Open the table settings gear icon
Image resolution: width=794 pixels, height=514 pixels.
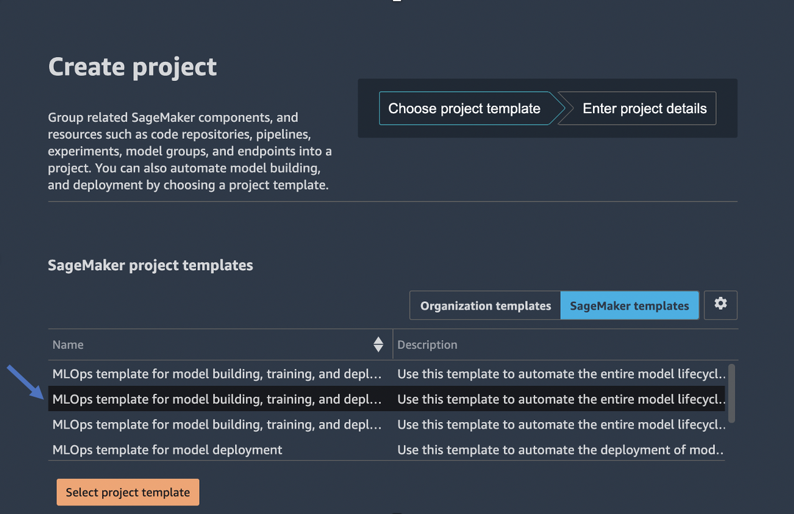pos(721,305)
